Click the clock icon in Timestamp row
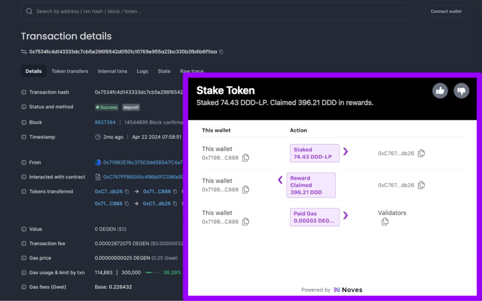Screen dimensions: 482x301 click(98, 137)
